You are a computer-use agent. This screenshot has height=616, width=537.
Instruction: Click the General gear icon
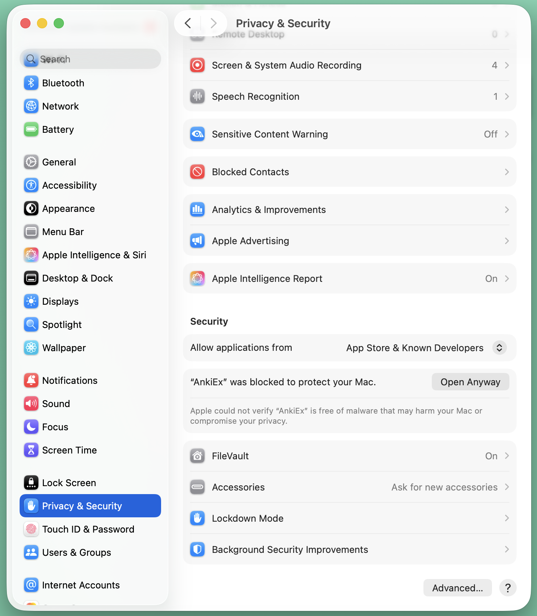coord(31,162)
